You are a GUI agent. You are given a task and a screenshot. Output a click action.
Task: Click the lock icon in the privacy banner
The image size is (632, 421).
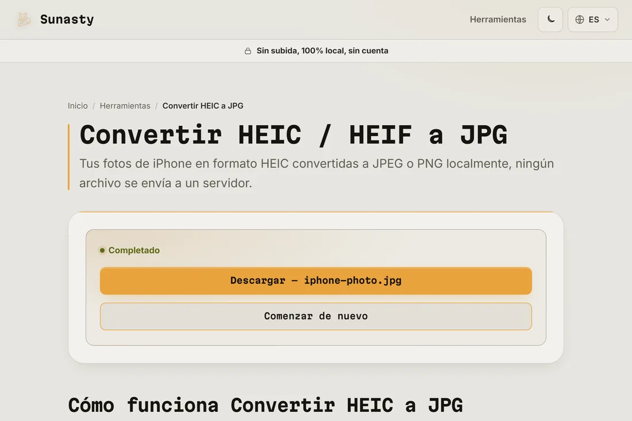[248, 51]
